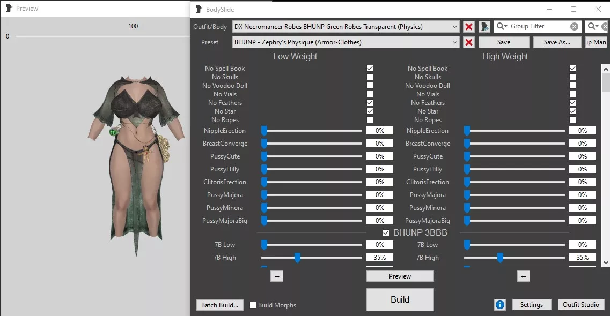Viewport: 610px width, 316px height.
Task: Click the Low Weight 7B Low slider
Action: [x=312, y=245]
